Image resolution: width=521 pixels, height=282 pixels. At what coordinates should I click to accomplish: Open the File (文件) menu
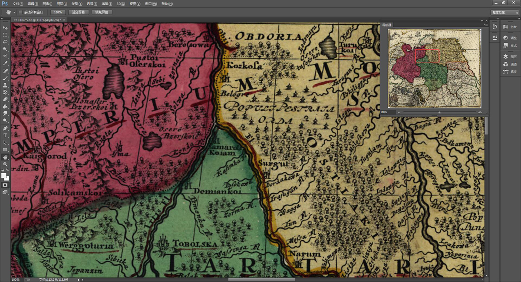pyautogui.click(x=18, y=3)
